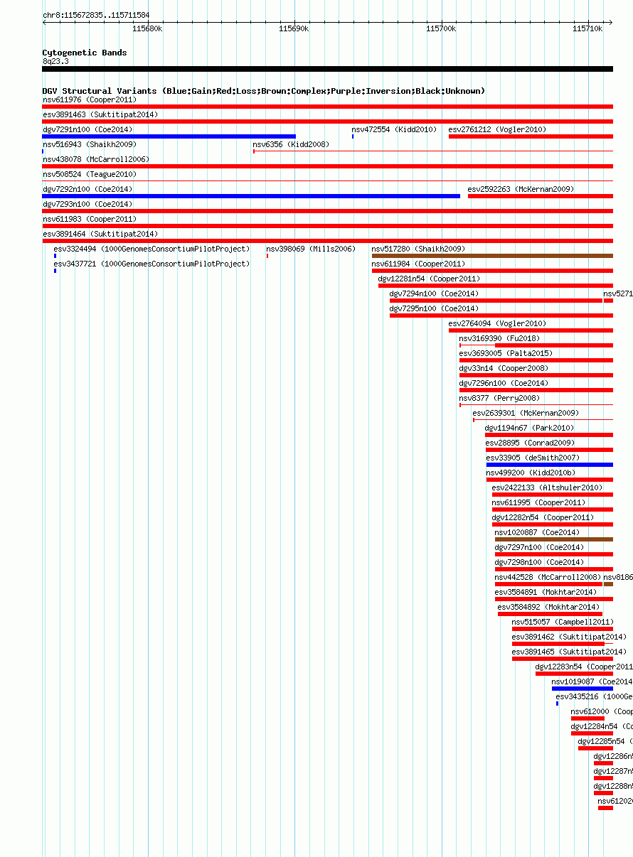Click the dgv1194n67 (Park2010) label
Screen dimensions: 633x857
point(529,428)
